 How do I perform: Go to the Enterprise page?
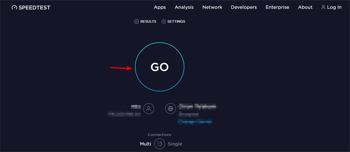click(x=277, y=7)
